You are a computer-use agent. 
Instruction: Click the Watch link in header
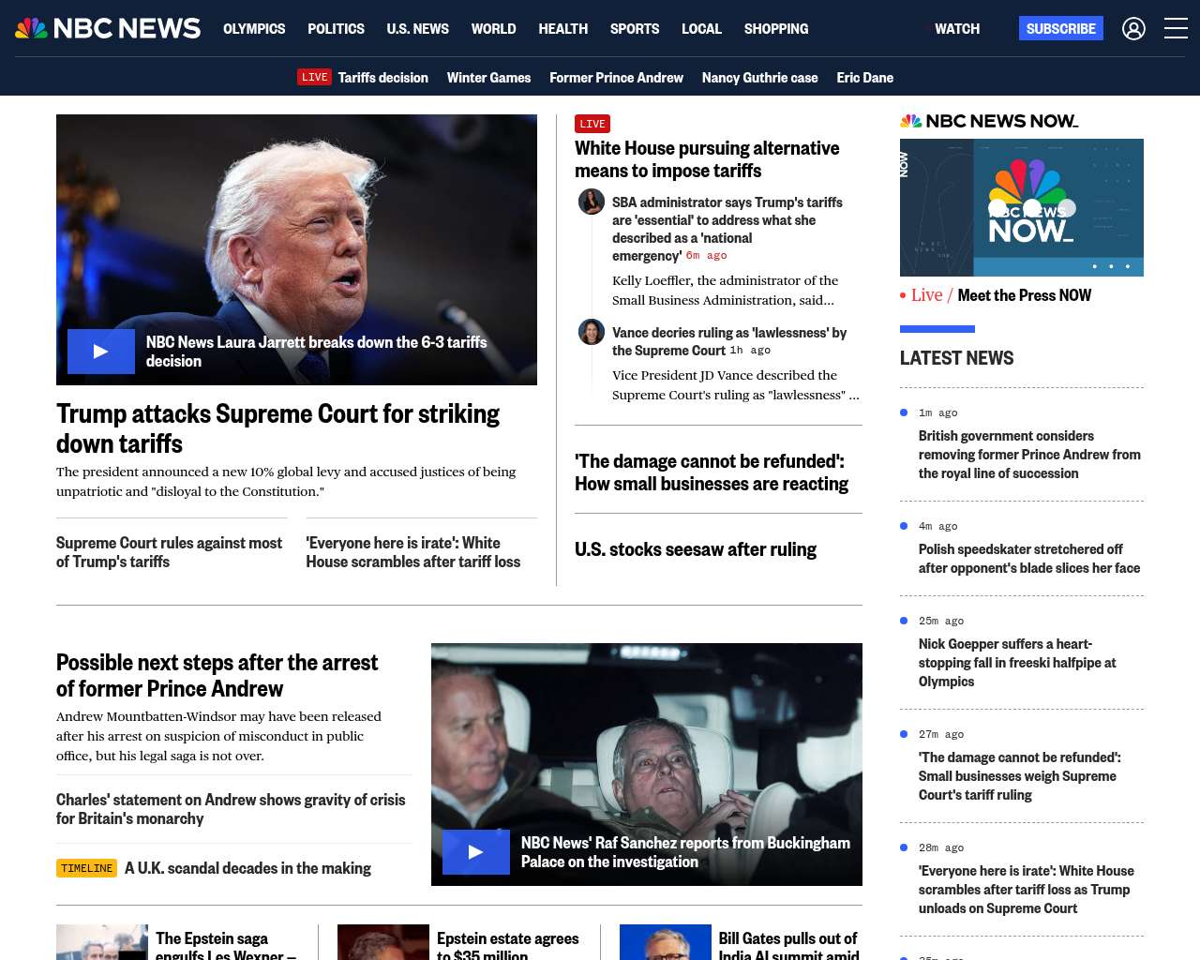click(x=956, y=29)
